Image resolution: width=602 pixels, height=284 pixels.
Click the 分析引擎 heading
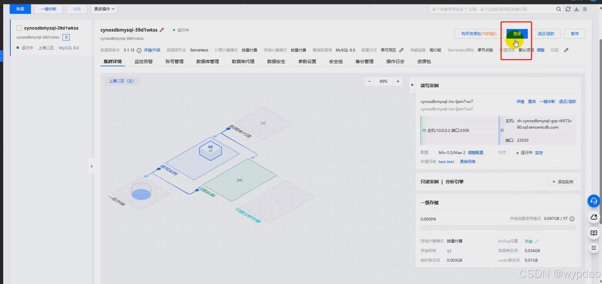(x=454, y=182)
